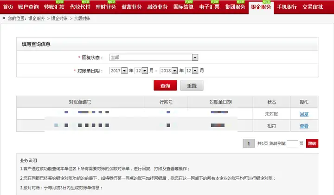
Task: Click the 共1页 pagination text
Action: [263, 143]
